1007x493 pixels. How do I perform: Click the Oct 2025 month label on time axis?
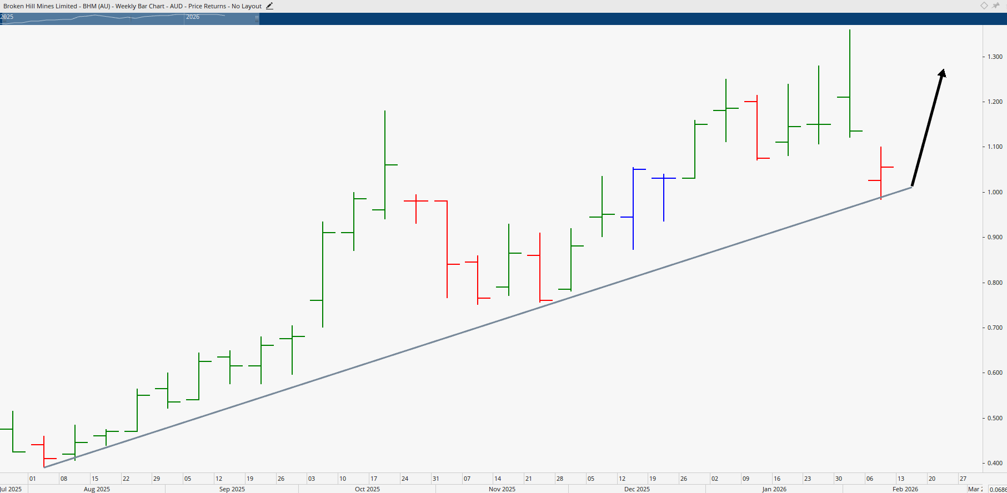(367, 489)
